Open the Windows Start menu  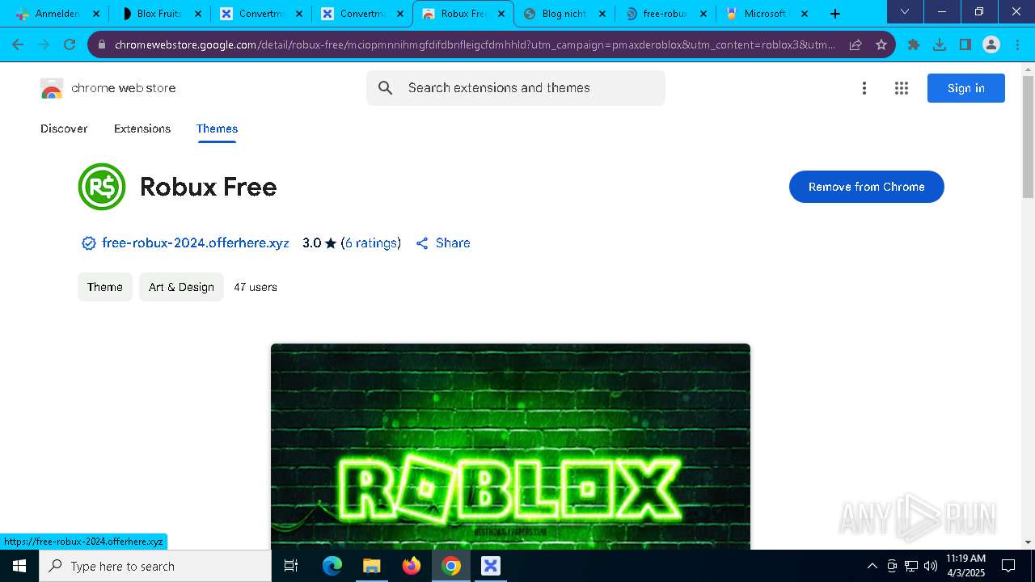click(x=19, y=566)
